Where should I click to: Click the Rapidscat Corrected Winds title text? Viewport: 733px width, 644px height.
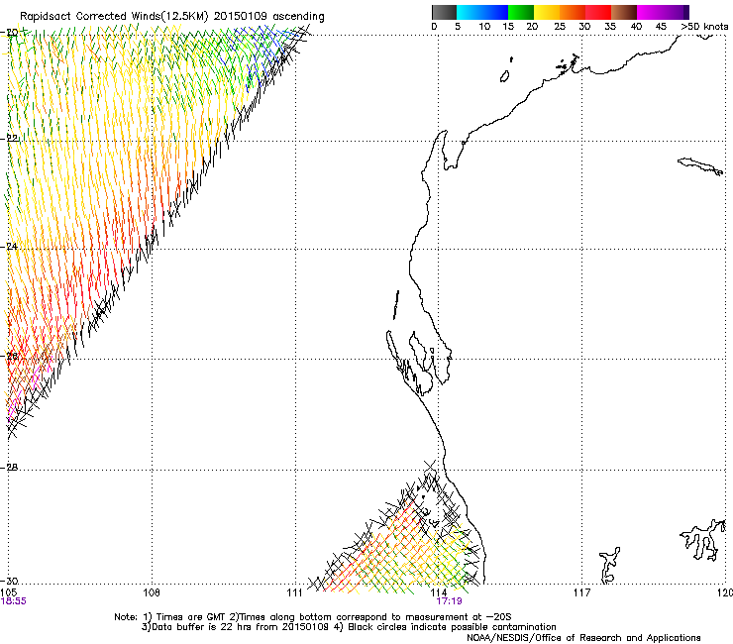click(x=172, y=16)
